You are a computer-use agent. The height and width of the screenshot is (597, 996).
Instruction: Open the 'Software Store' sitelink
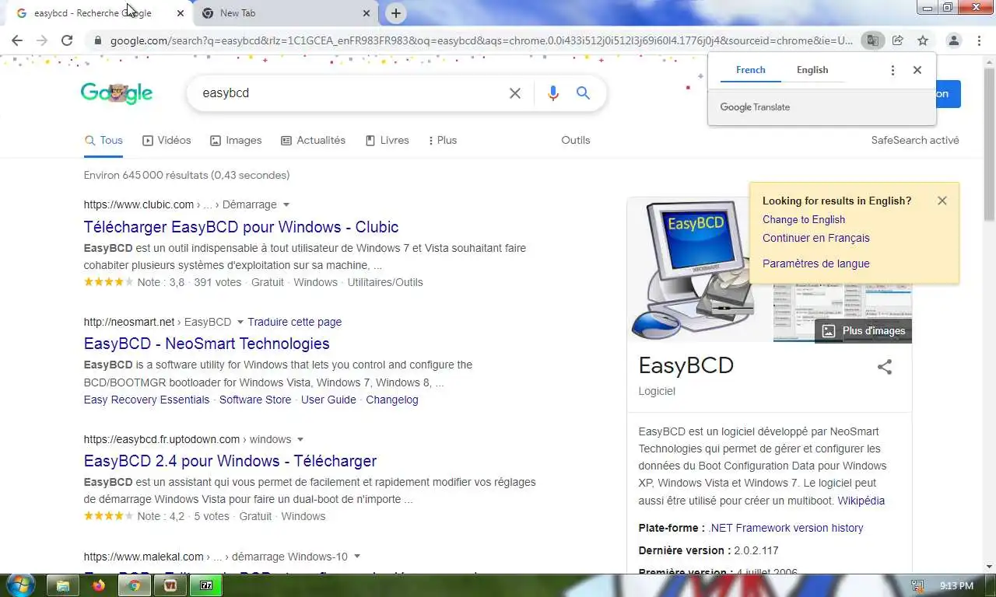point(255,400)
